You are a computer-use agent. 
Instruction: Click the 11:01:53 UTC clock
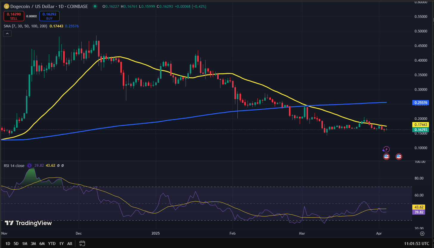click(x=416, y=244)
